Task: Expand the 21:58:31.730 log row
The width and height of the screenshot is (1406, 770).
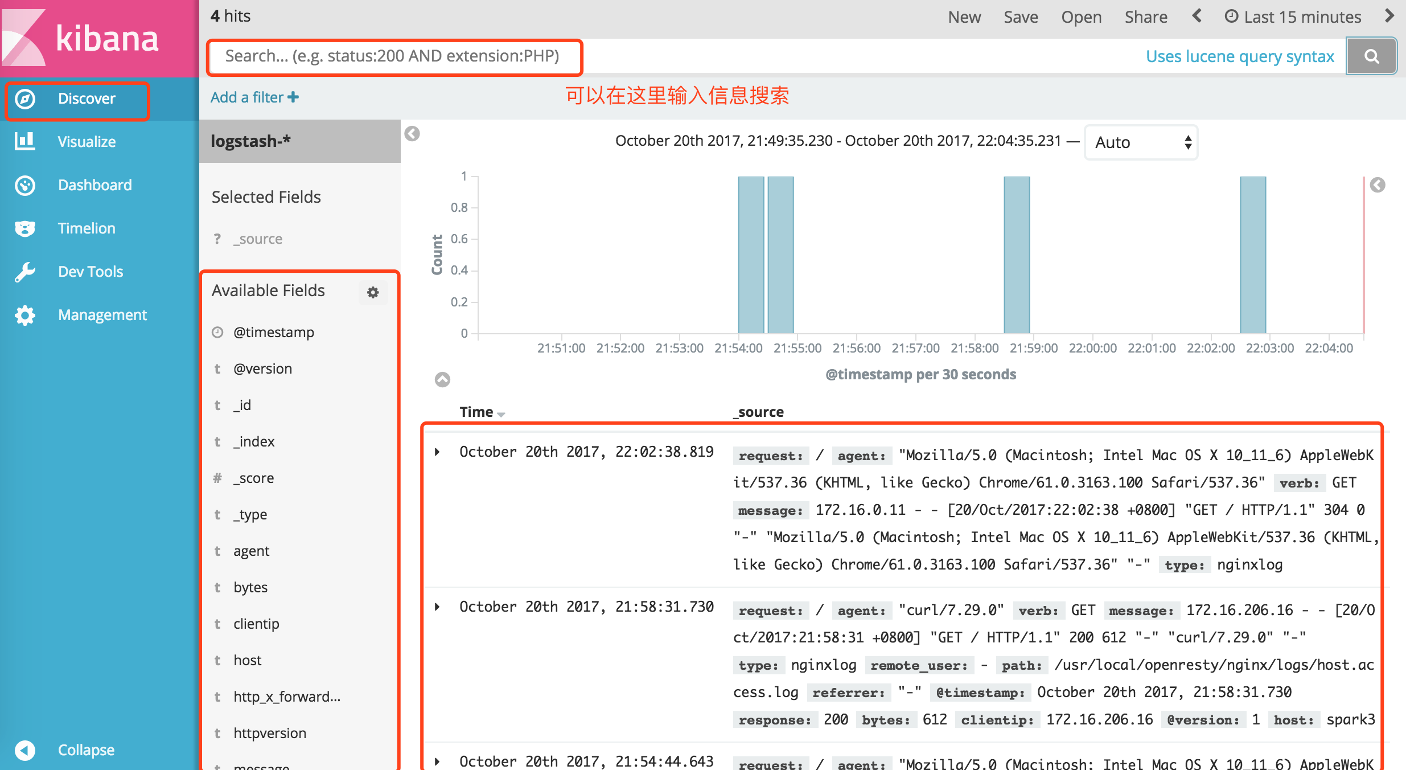Action: (437, 607)
